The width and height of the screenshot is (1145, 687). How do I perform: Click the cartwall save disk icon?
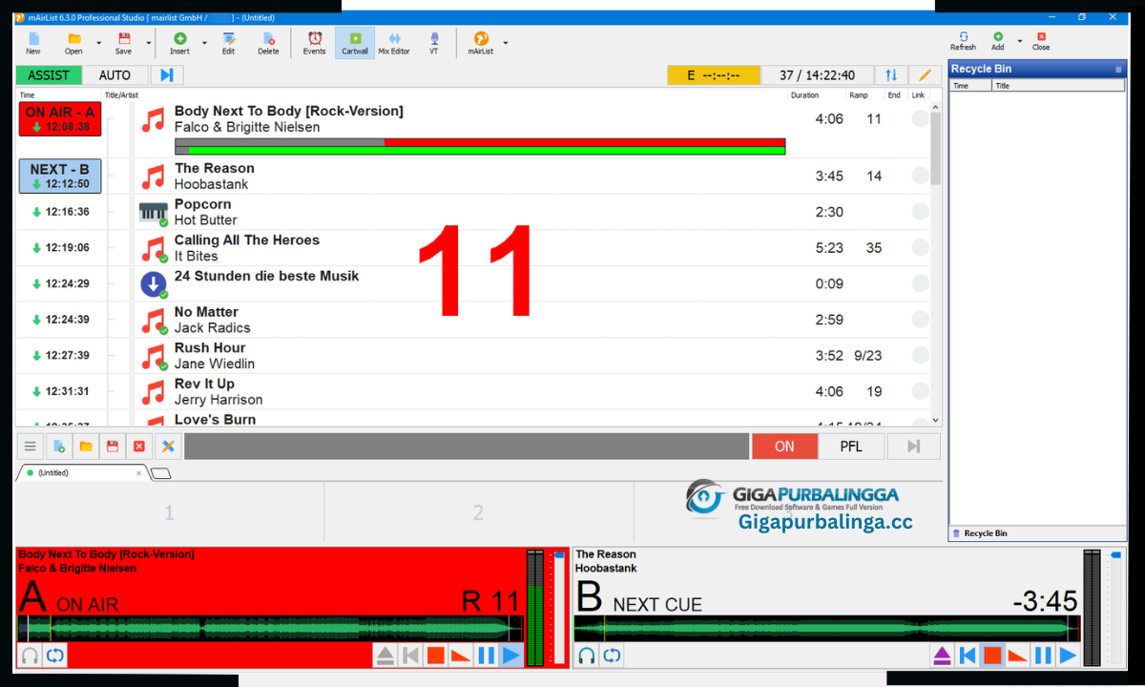click(113, 446)
